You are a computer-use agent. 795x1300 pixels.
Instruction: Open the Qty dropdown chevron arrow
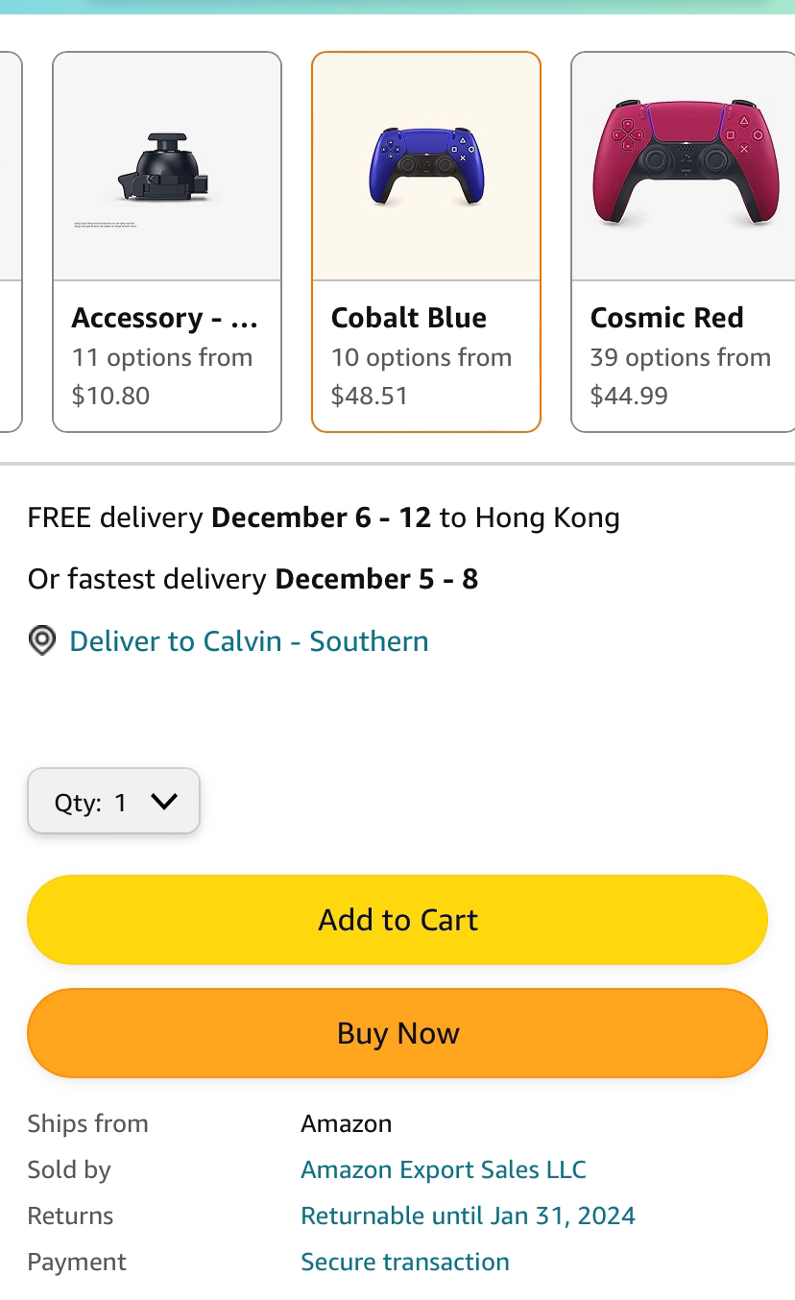[x=164, y=801]
